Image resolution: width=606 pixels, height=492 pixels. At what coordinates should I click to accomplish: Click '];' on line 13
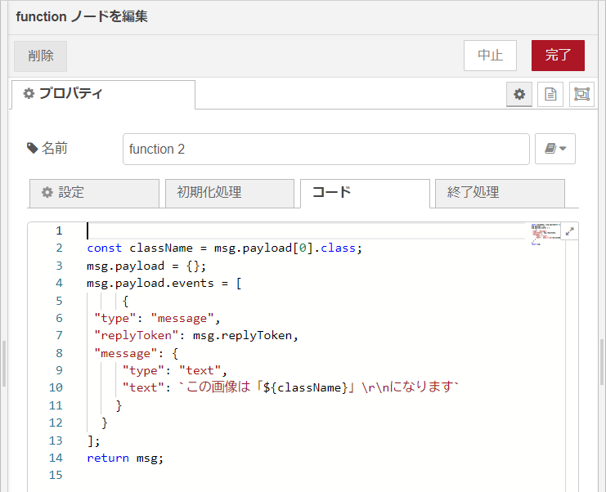[93, 441]
